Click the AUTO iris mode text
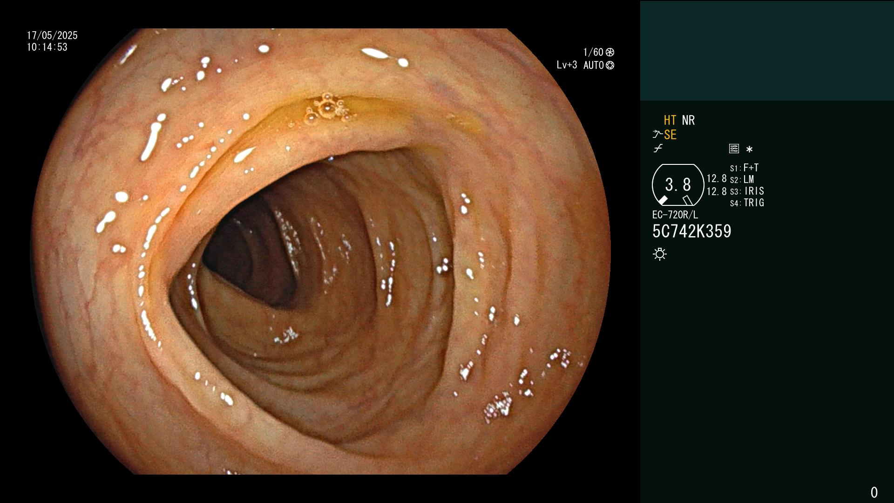Viewport: 894px width, 503px height. (x=594, y=65)
